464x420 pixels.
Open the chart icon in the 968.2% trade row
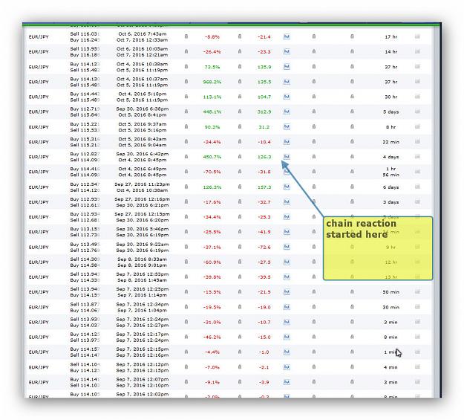pyautogui.click(x=287, y=82)
